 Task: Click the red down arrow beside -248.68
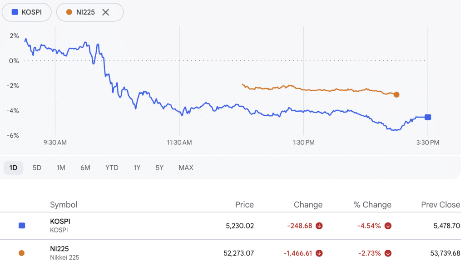click(319, 226)
